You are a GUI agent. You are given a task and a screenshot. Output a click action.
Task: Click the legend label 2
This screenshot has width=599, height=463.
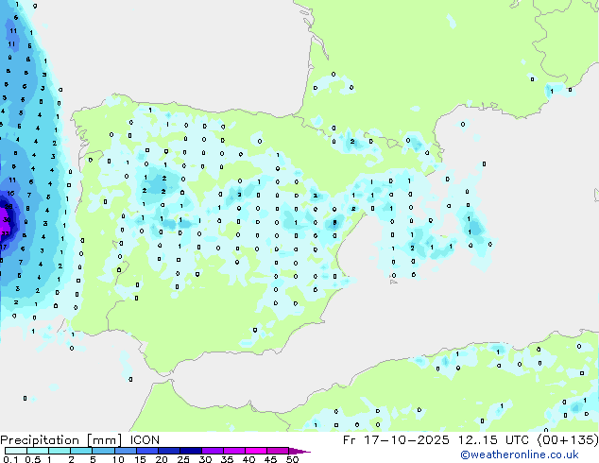71,459
